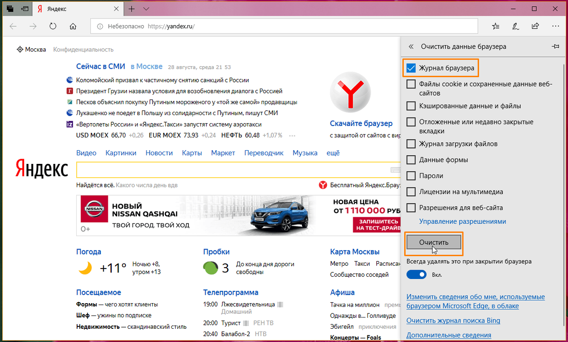Viewport: 568px width, 342px height.
Task: Open Очистить журнал поиска Bing link
Action: click(x=453, y=321)
